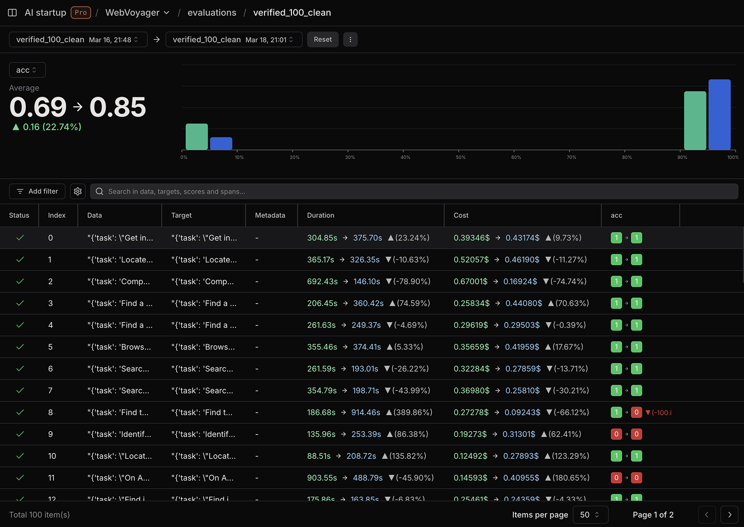Expand the acc metric selector

click(x=27, y=70)
